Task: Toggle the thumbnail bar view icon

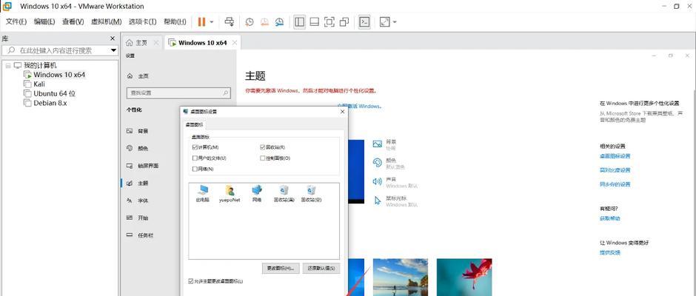Action: tap(314, 21)
